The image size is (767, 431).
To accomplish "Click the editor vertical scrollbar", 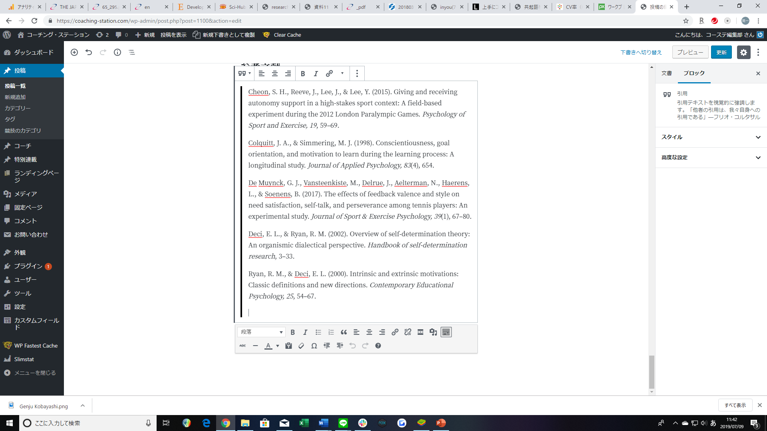I will pyautogui.click(x=652, y=371).
